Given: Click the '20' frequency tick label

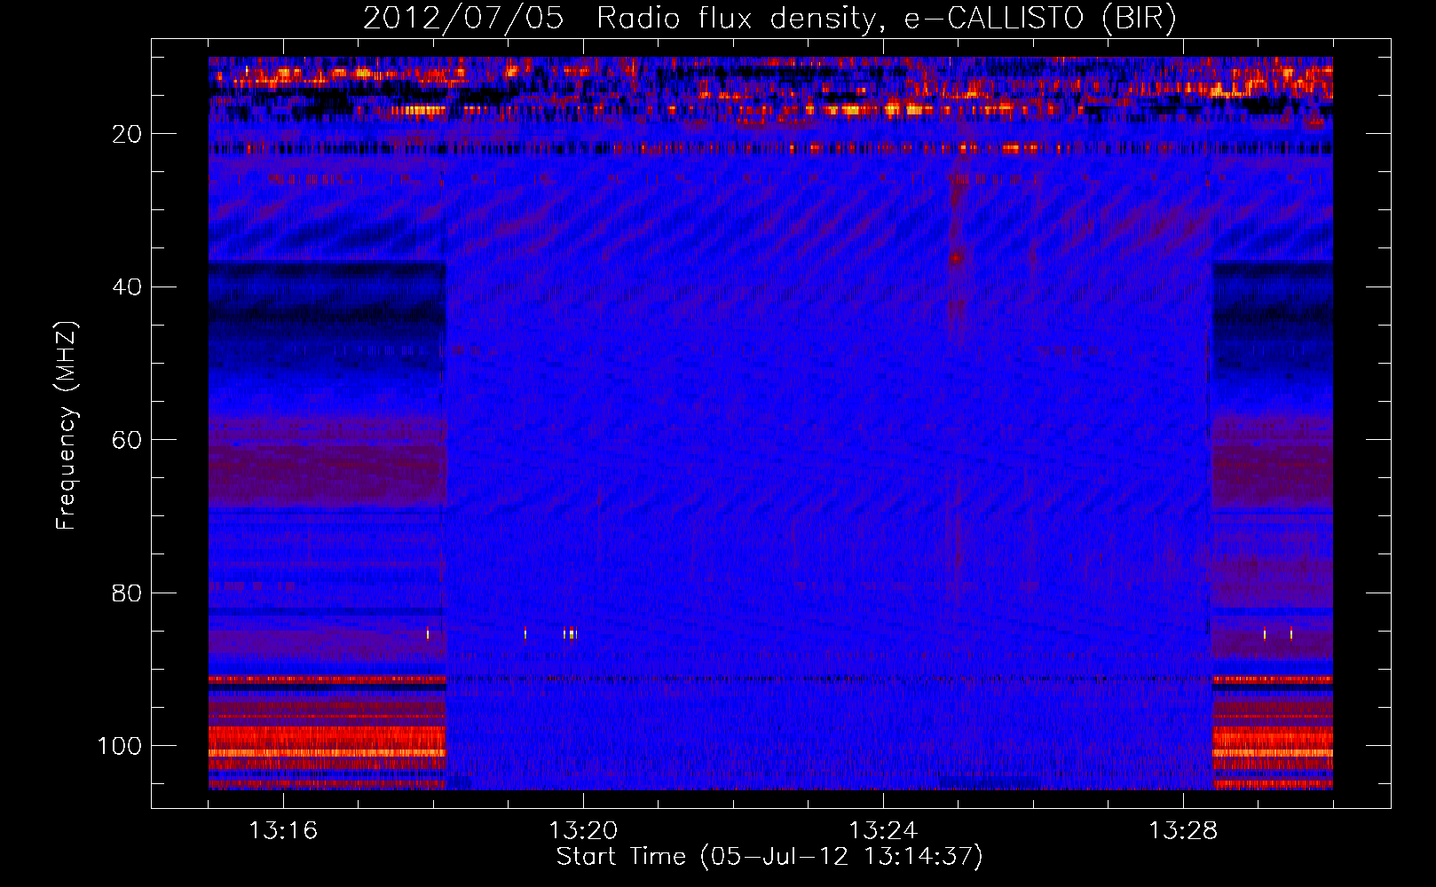Looking at the screenshot, I should pyautogui.click(x=128, y=134).
